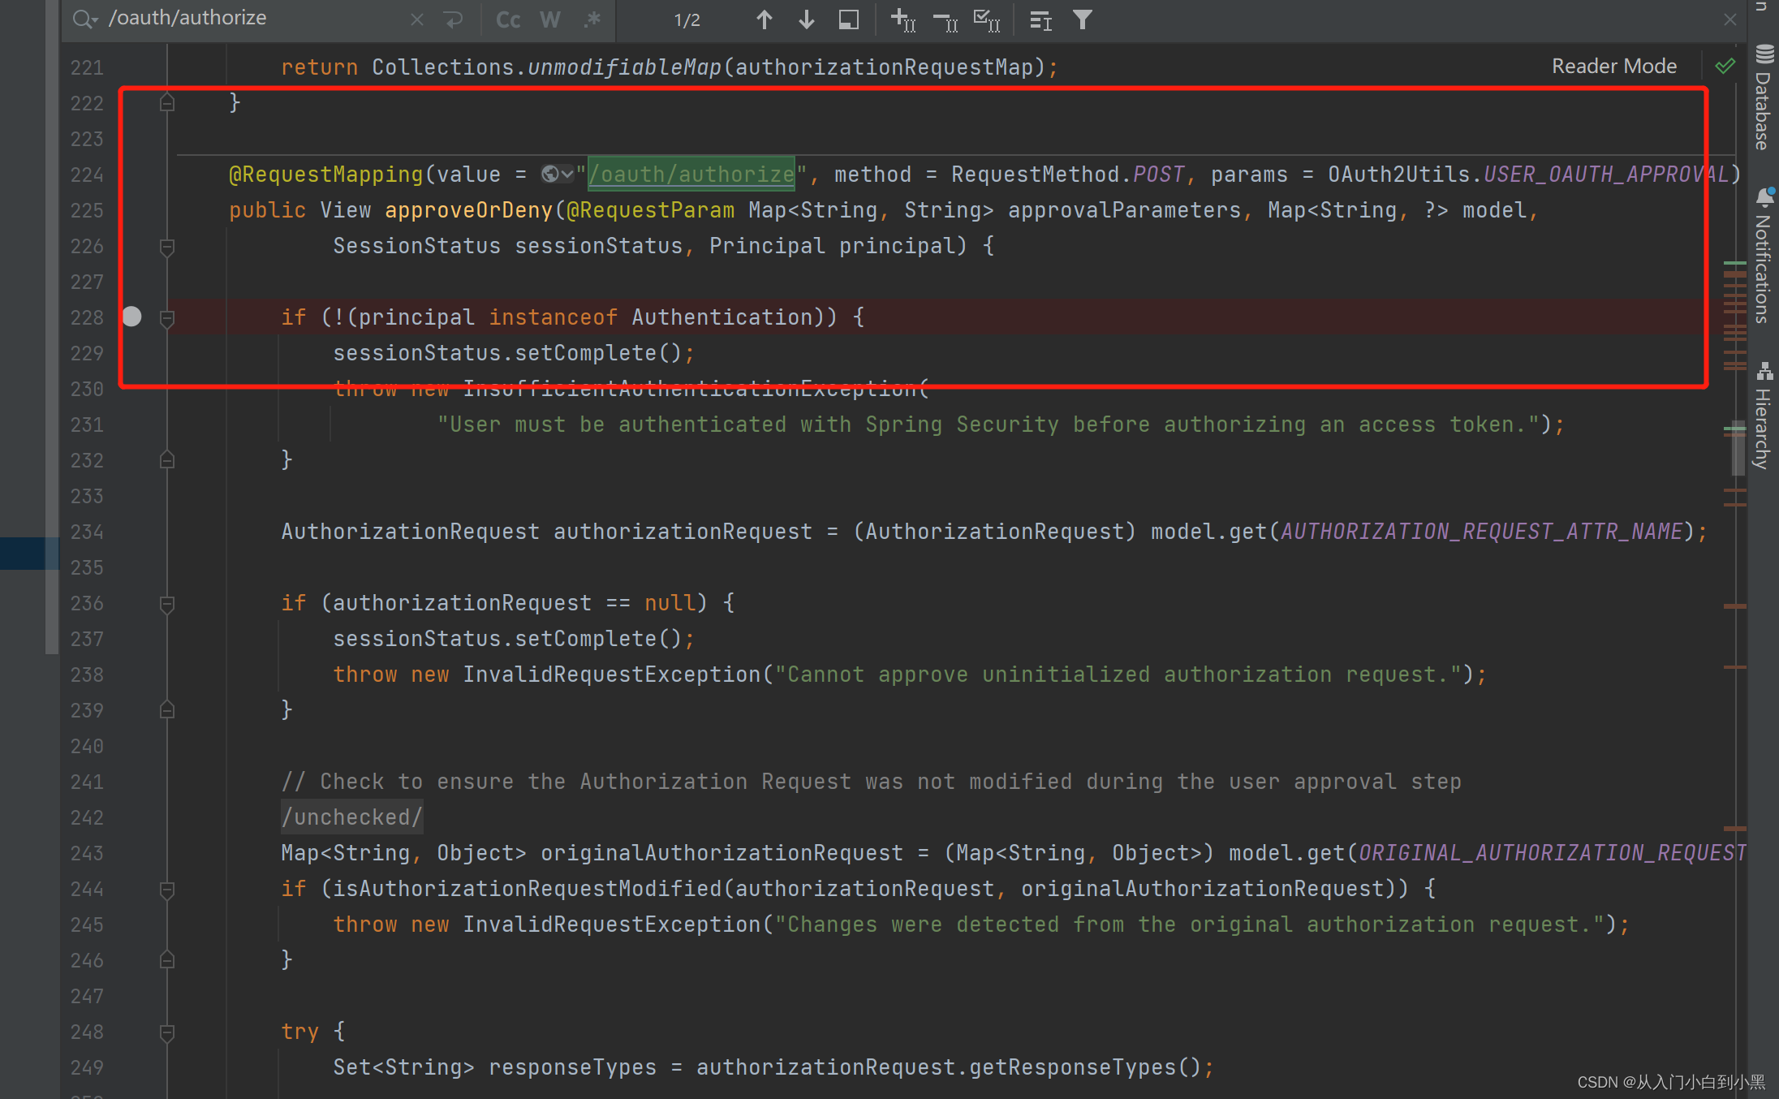Image resolution: width=1779 pixels, height=1099 pixels.
Task: Open the Hierarchy tool window
Action: point(1763,416)
